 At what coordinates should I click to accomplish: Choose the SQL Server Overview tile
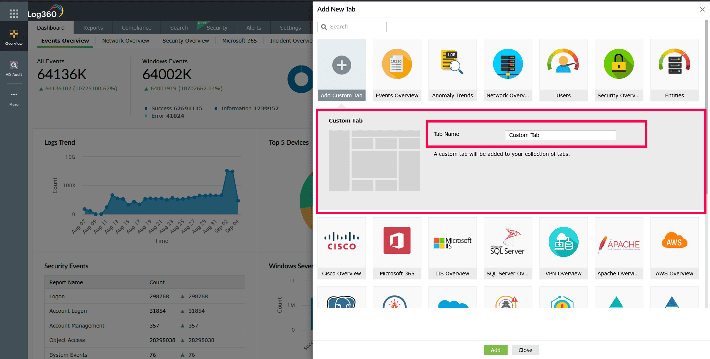pos(508,248)
